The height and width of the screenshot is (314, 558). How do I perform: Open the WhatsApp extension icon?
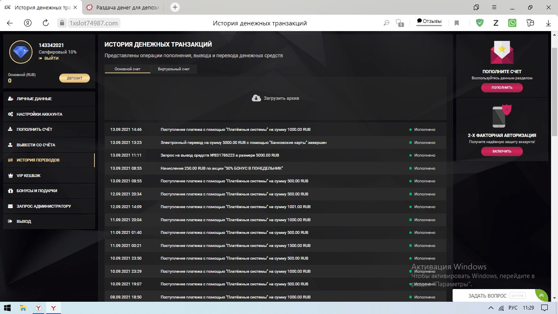click(512, 23)
